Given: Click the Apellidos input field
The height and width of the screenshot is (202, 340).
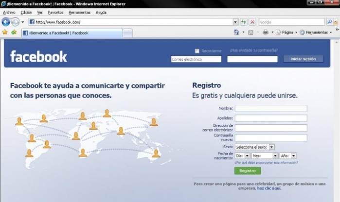Looking at the screenshot, I should (x=271, y=118).
